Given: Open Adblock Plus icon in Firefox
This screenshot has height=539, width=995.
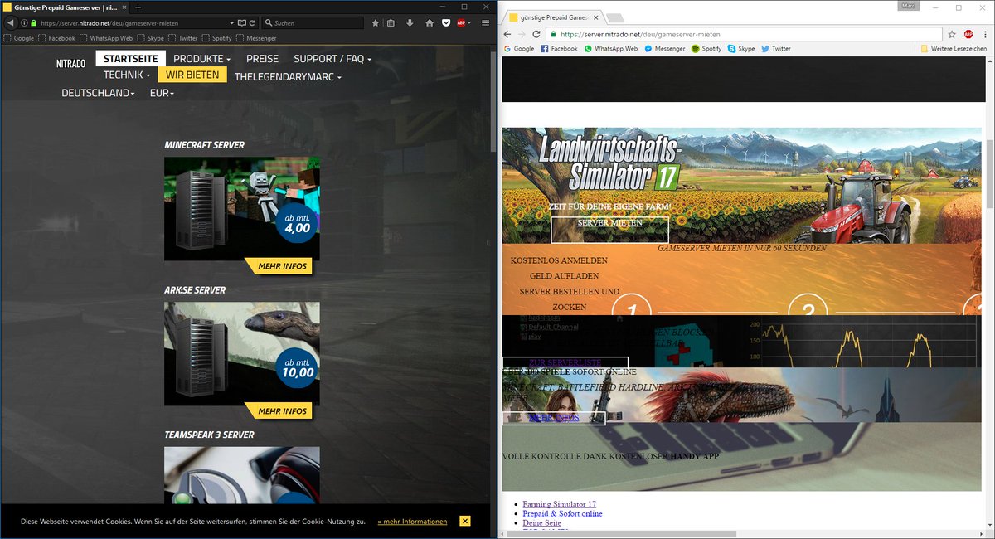Looking at the screenshot, I should (x=461, y=22).
